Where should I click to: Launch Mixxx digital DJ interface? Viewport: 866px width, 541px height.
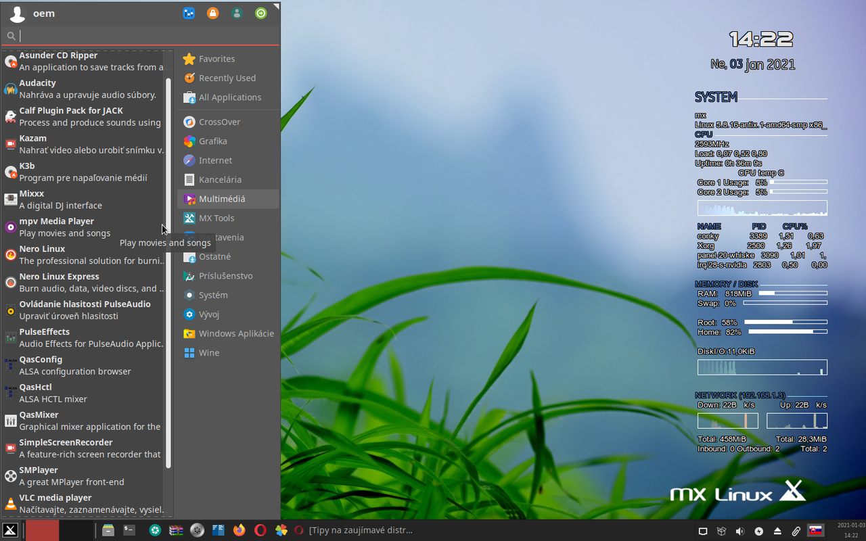click(84, 200)
